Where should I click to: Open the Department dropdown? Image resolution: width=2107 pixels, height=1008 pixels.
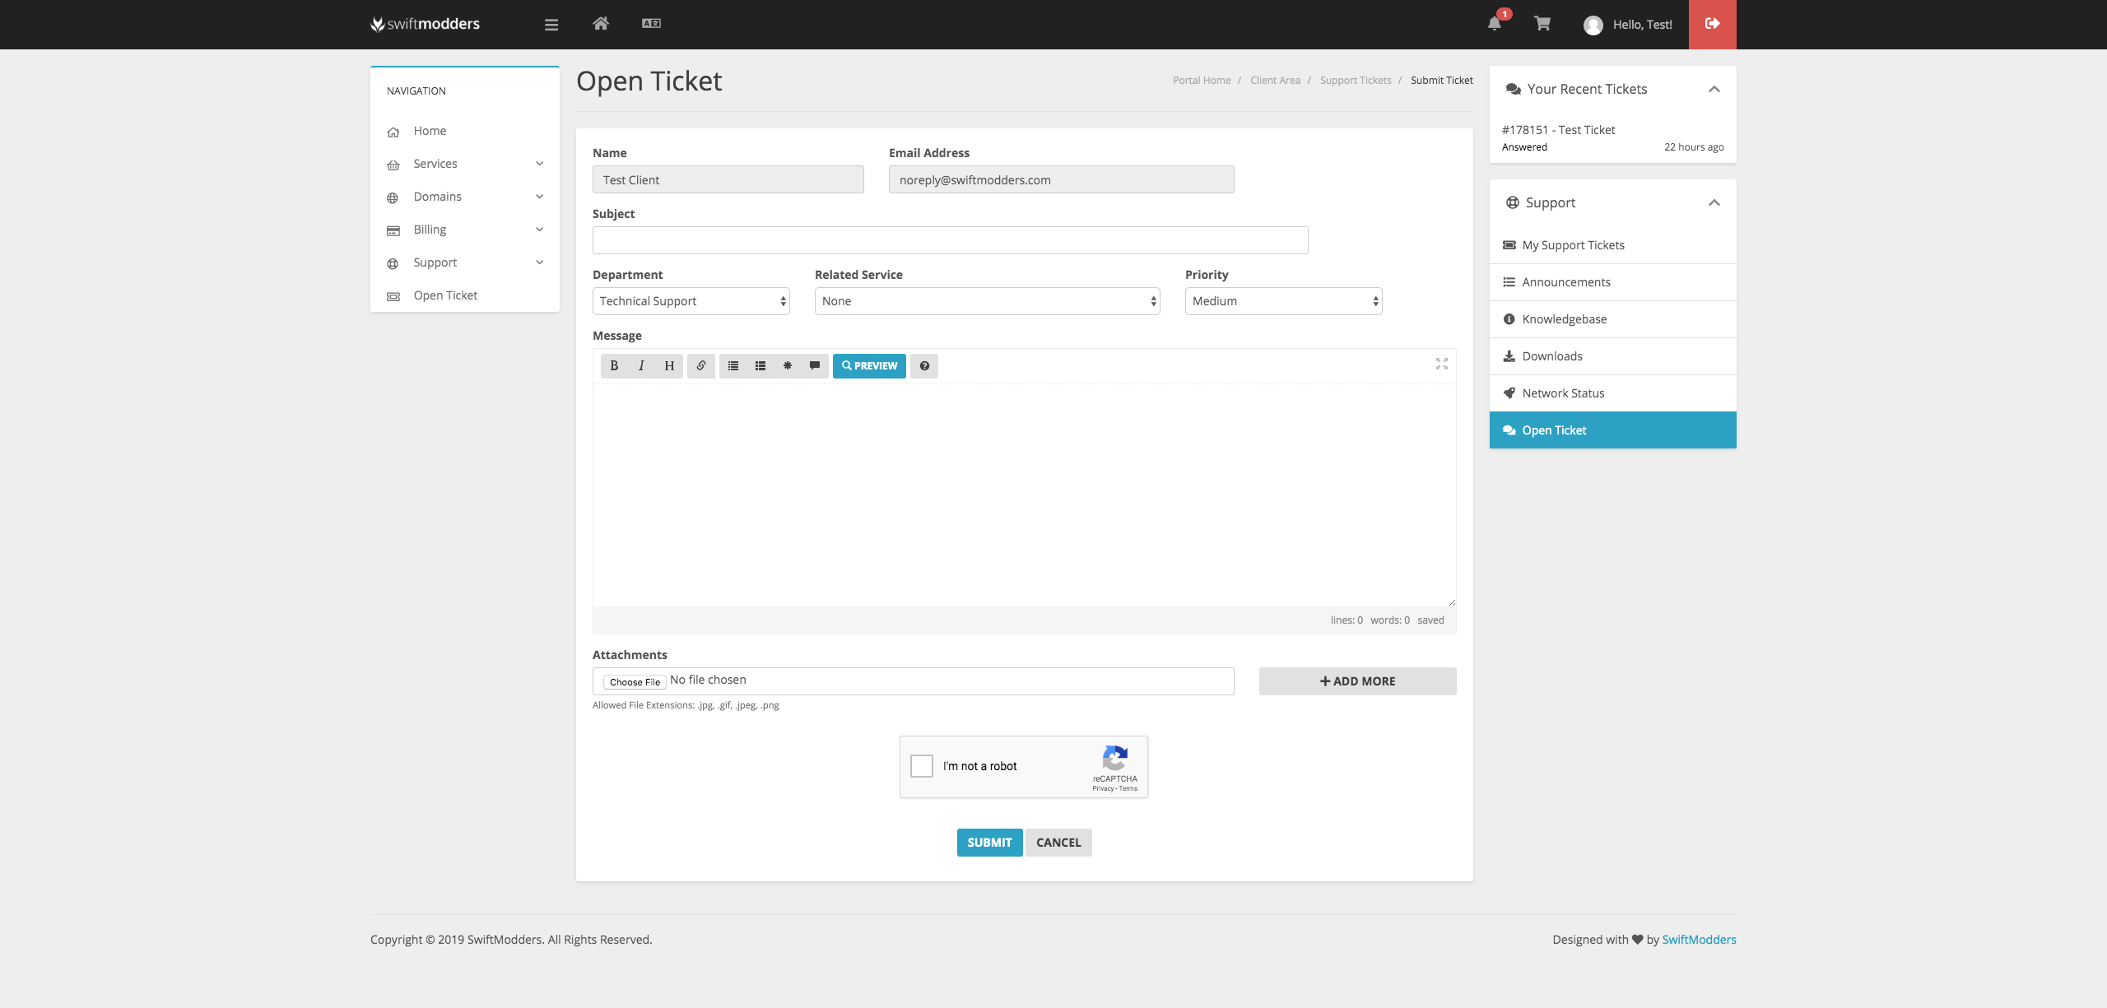[691, 301]
